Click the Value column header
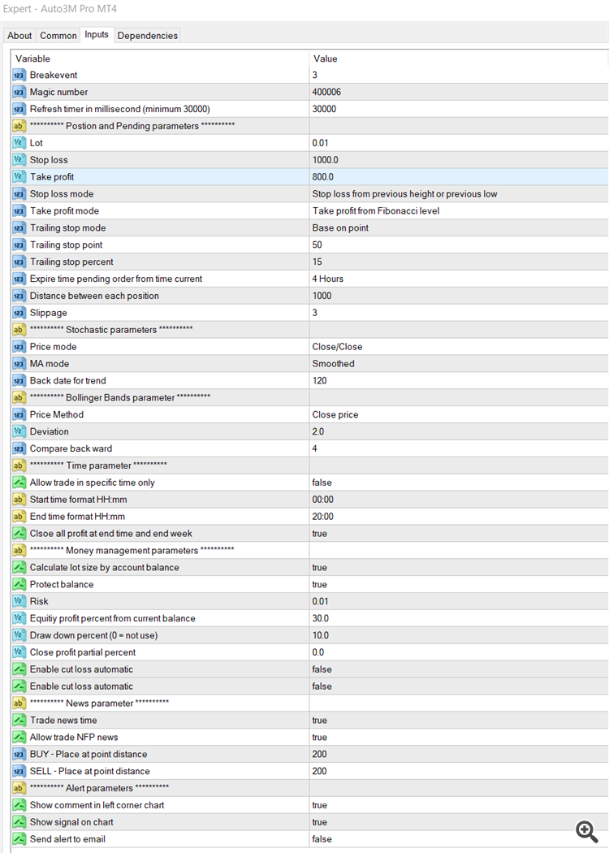 [325, 58]
